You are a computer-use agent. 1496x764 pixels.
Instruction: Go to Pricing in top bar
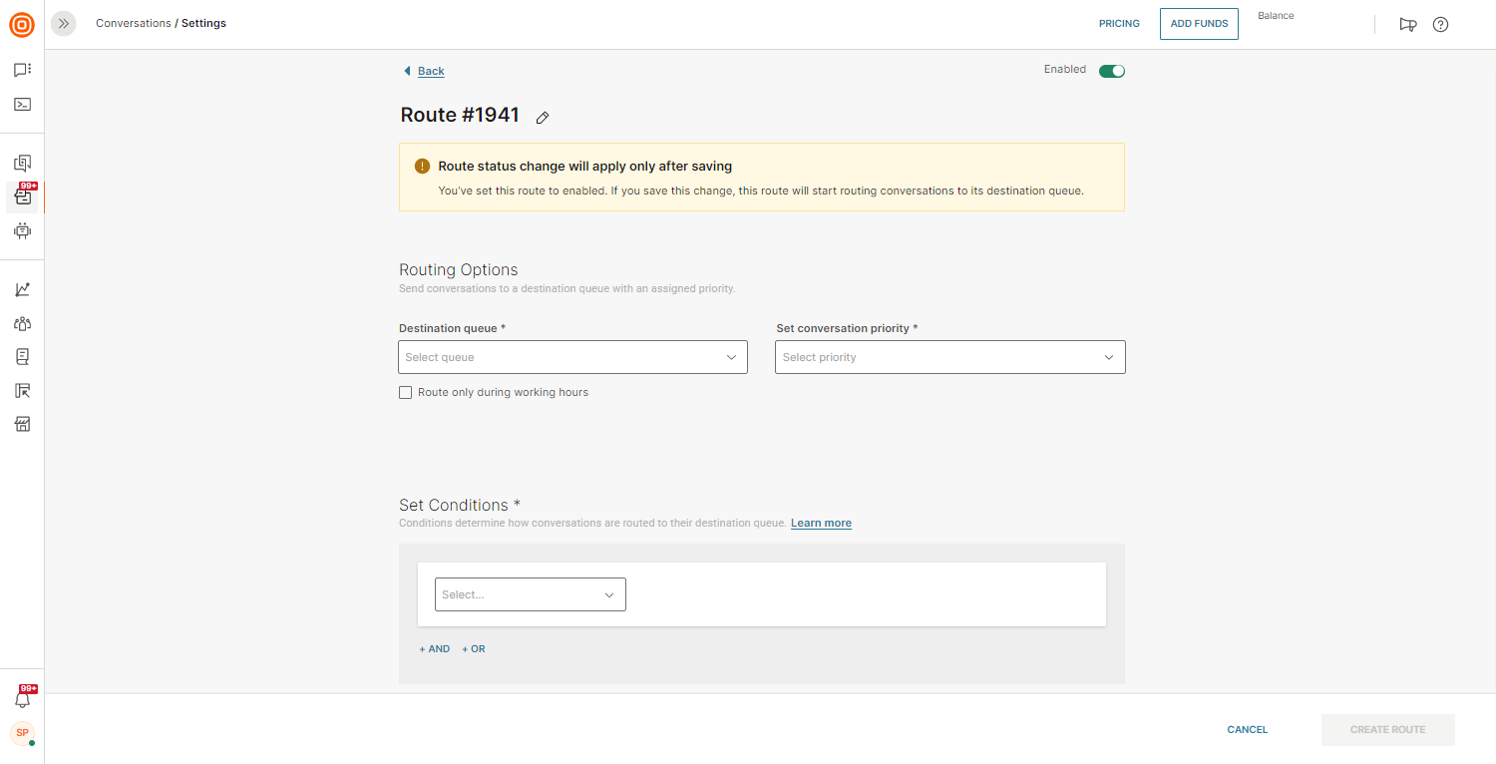1119,24
